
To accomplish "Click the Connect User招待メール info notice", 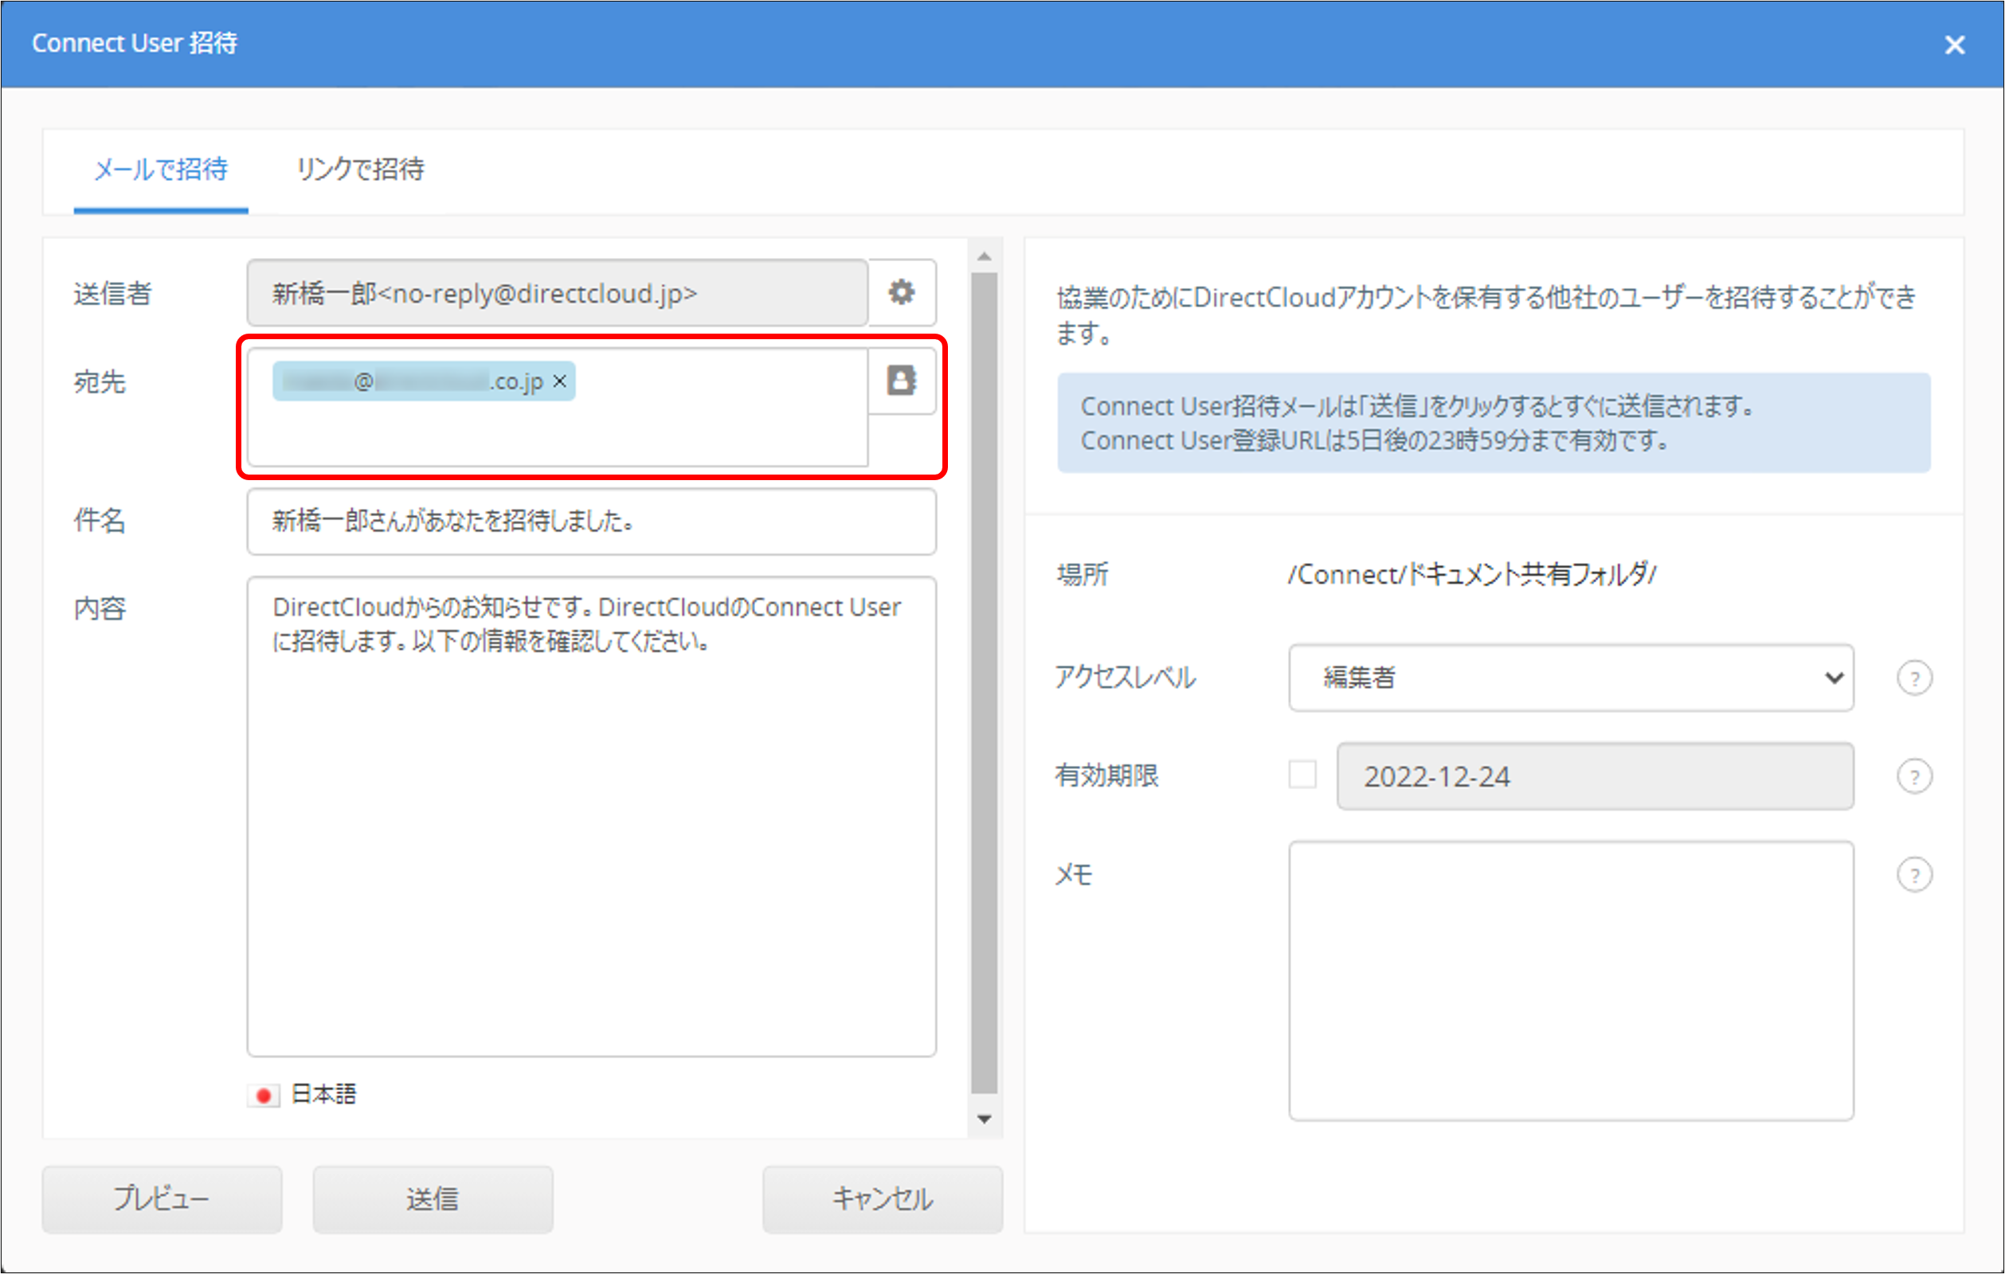I will tap(1494, 423).
